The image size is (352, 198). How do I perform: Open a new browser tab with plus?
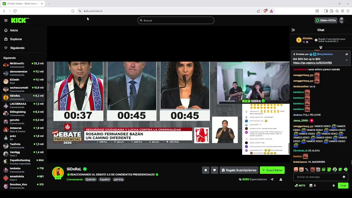pyautogui.click(x=49, y=4)
